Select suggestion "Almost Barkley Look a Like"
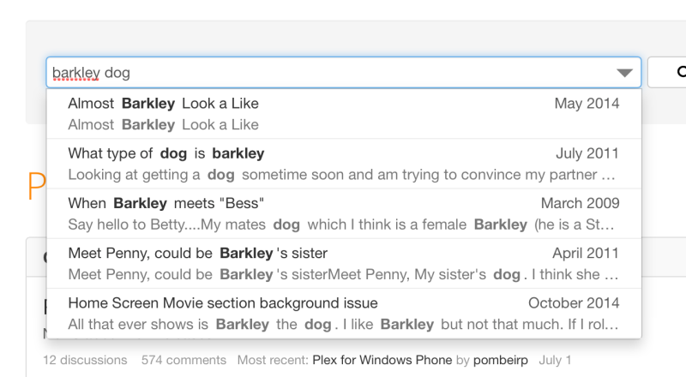 (x=163, y=104)
